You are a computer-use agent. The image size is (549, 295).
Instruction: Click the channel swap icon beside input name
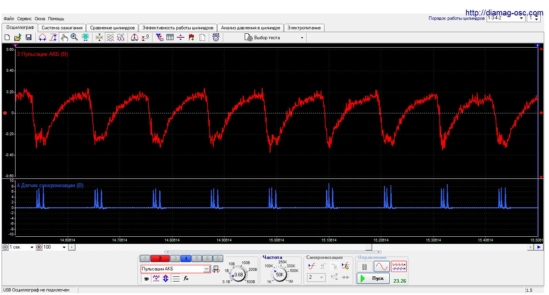click(216, 269)
